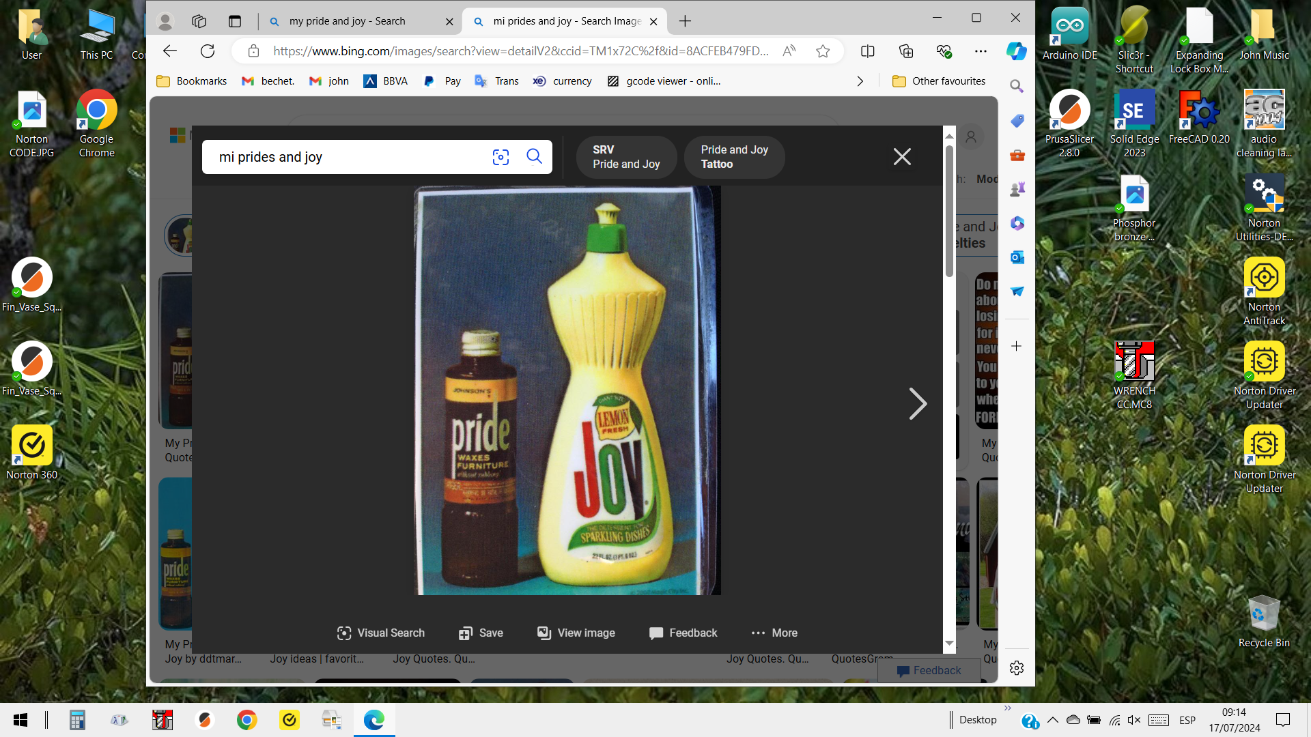Image resolution: width=1311 pixels, height=737 pixels.
Task: Open Outlook icon in Edge sidebar
Action: pyautogui.click(x=1017, y=257)
